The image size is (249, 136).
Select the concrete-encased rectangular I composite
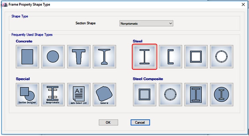[196, 94]
